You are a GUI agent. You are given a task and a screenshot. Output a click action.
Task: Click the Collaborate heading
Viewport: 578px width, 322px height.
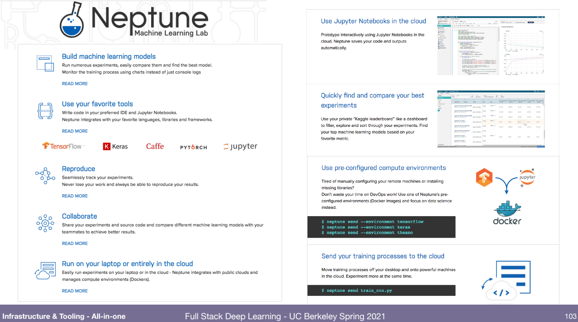pyautogui.click(x=80, y=216)
